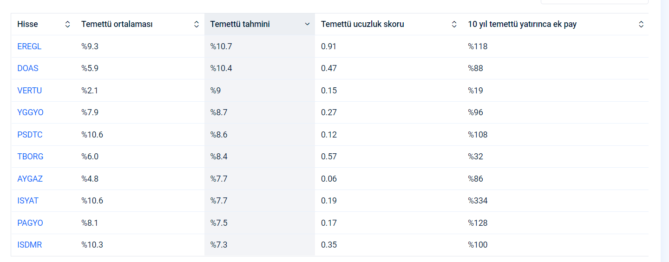The width and height of the screenshot is (669, 262).
Task: Open the VERTU stock link
Action: pyautogui.click(x=30, y=91)
